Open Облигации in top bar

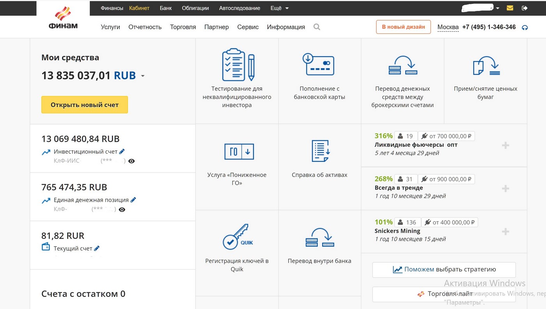coord(195,8)
